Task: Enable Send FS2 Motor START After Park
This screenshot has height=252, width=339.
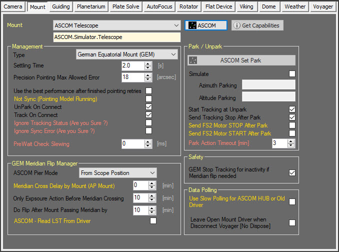Action: pos(292,133)
